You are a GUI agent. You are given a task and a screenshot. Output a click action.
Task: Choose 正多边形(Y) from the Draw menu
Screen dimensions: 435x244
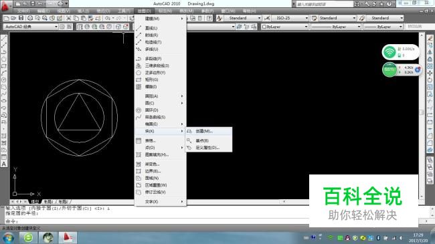point(161,72)
